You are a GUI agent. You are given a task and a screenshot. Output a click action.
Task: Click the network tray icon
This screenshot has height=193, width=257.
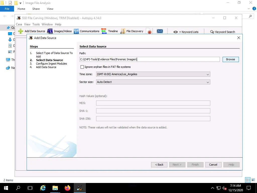(219, 188)
